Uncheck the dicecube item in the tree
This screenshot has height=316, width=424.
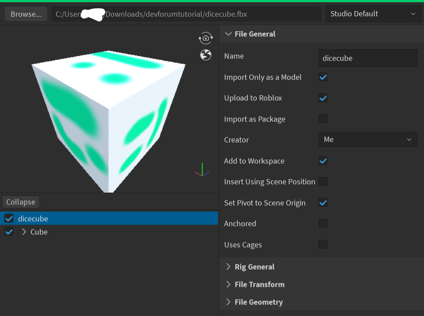[9, 218]
